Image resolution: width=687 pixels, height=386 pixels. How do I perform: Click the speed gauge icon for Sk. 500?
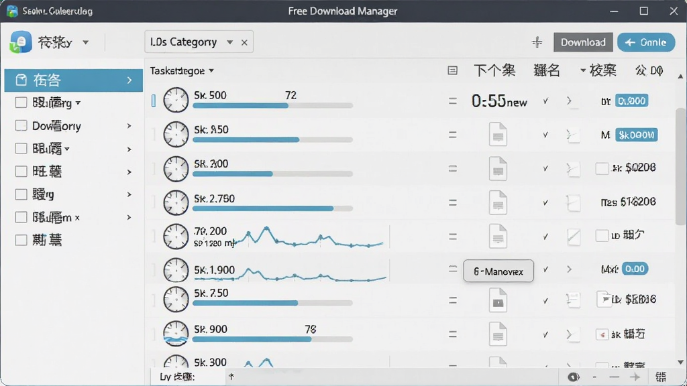(x=176, y=101)
